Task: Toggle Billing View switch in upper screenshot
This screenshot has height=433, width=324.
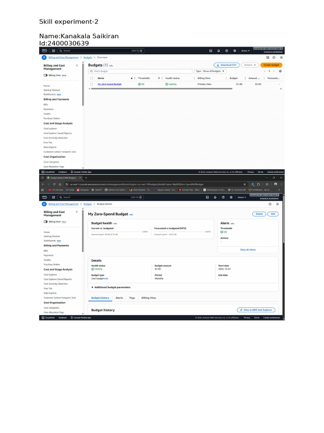Action: tap(46, 75)
